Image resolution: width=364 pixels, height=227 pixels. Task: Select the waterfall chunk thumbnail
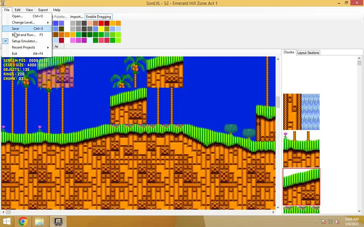click(x=301, y=112)
